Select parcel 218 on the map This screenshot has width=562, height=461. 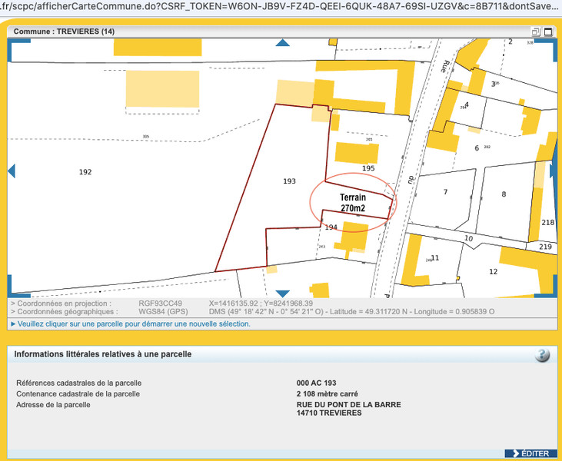point(547,223)
